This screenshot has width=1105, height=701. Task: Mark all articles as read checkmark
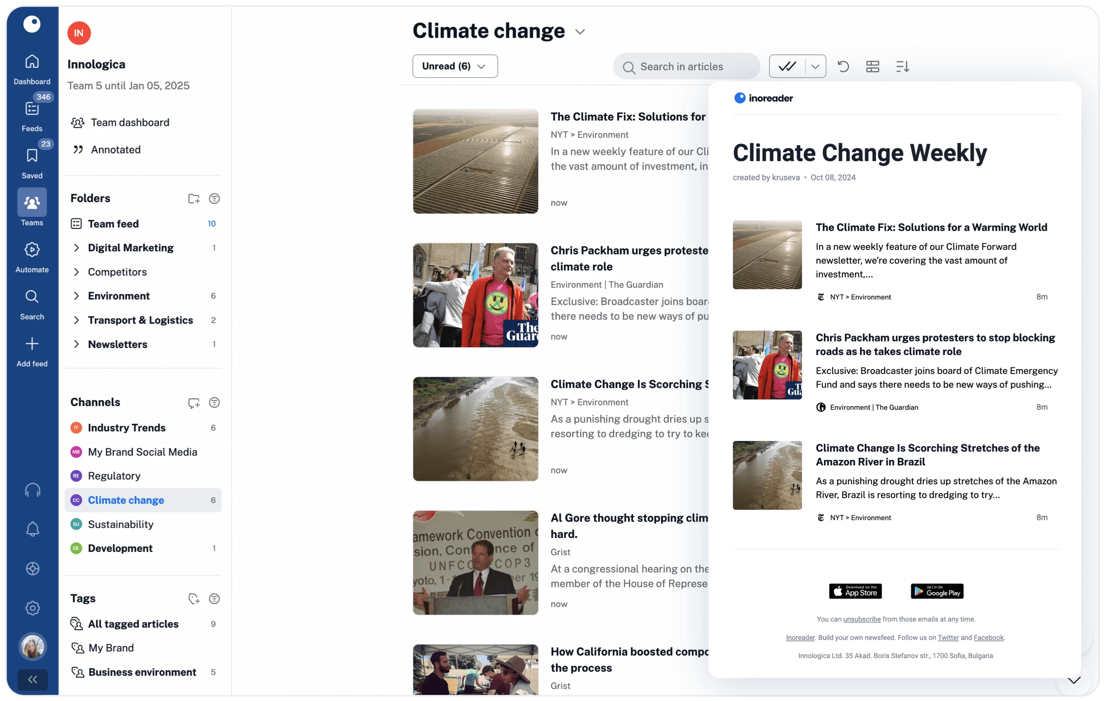[x=787, y=66]
